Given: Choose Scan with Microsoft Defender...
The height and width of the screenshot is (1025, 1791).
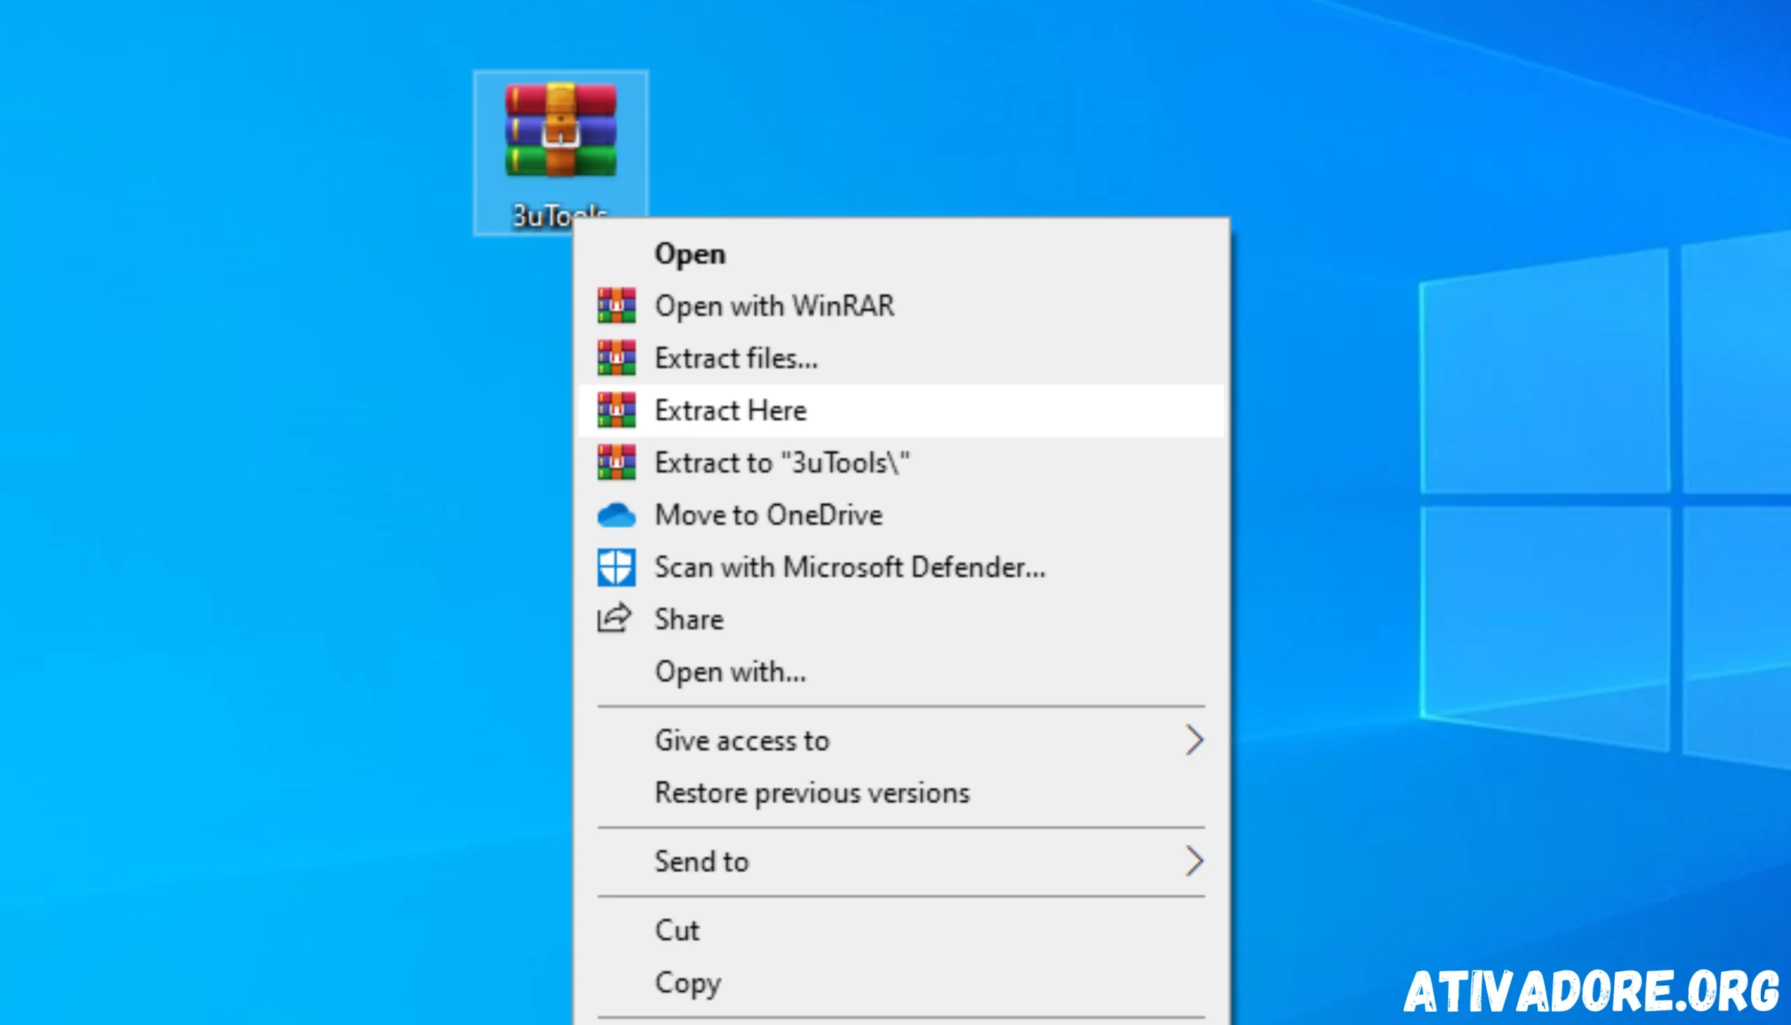Looking at the screenshot, I should point(902,567).
